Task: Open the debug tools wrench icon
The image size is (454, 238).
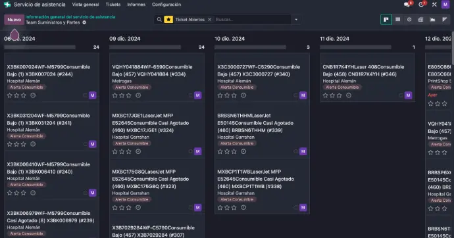Action: click(x=434, y=5)
